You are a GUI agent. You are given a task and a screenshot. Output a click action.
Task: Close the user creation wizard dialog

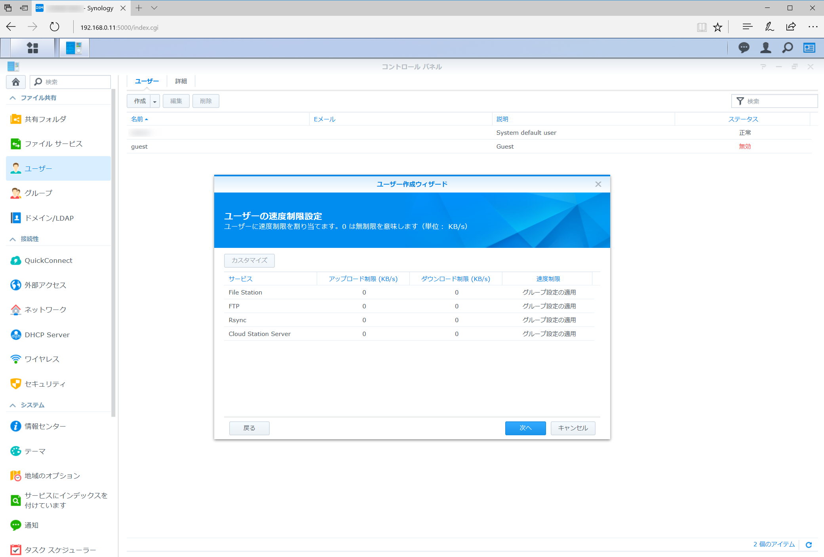coord(598,184)
